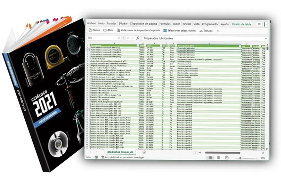281x182 pixels.
Task: Select the productos_truper_db sheet tab
Action: pyautogui.click(x=120, y=152)
